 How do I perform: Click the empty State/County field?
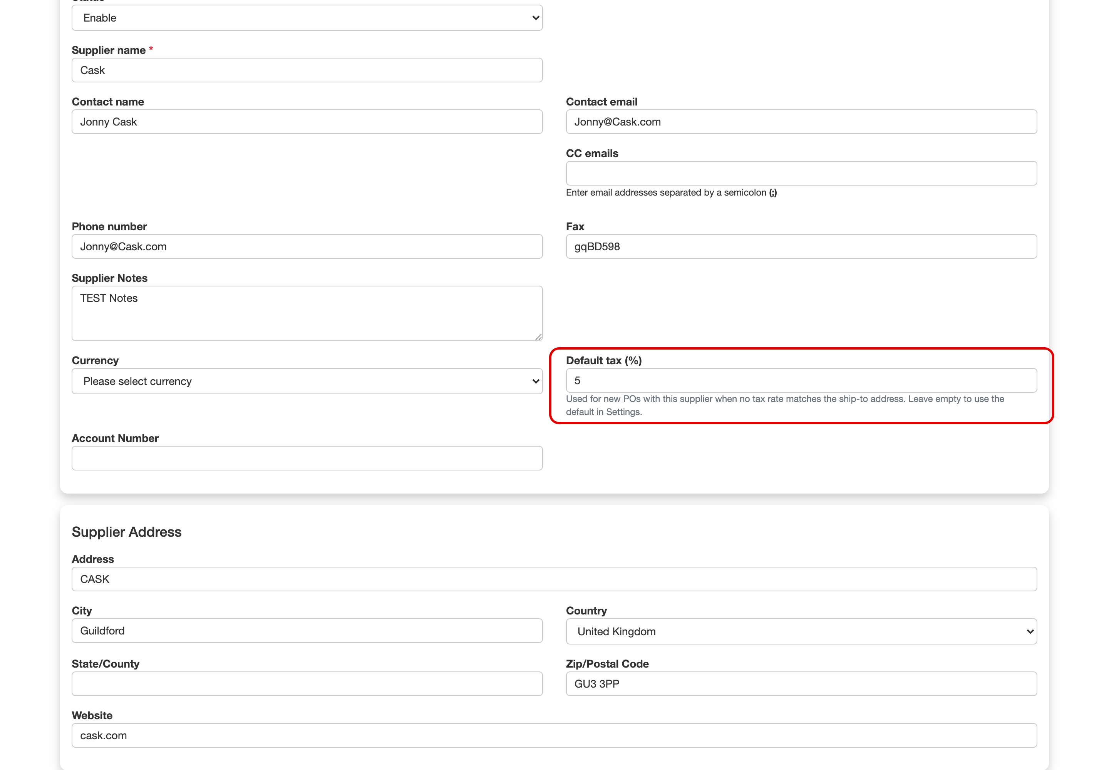[307, 684]
